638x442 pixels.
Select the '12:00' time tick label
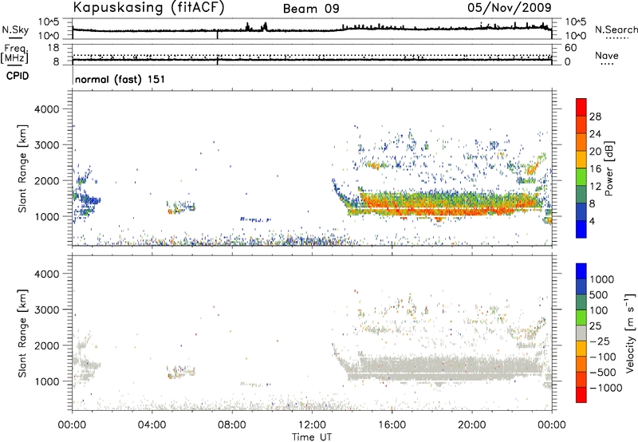312,425
